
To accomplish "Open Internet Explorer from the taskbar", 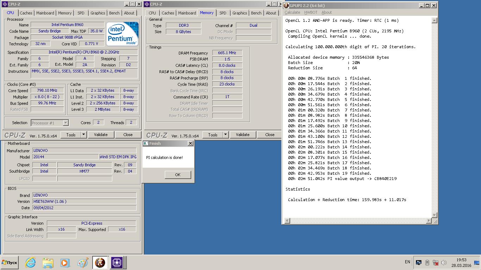I will (31, 263).
